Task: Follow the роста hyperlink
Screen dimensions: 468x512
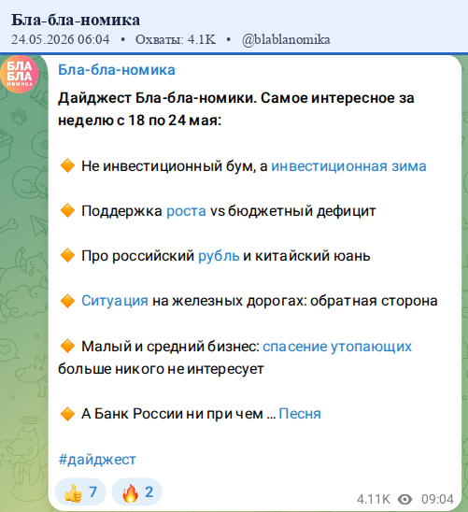Action: [x=186, y=211]
